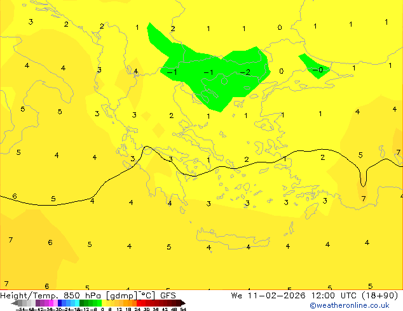The image size is (403, 311).
Task: Click the forecast offset '(18+90)'
Action: pyautogui.click(x=380, y=296)
